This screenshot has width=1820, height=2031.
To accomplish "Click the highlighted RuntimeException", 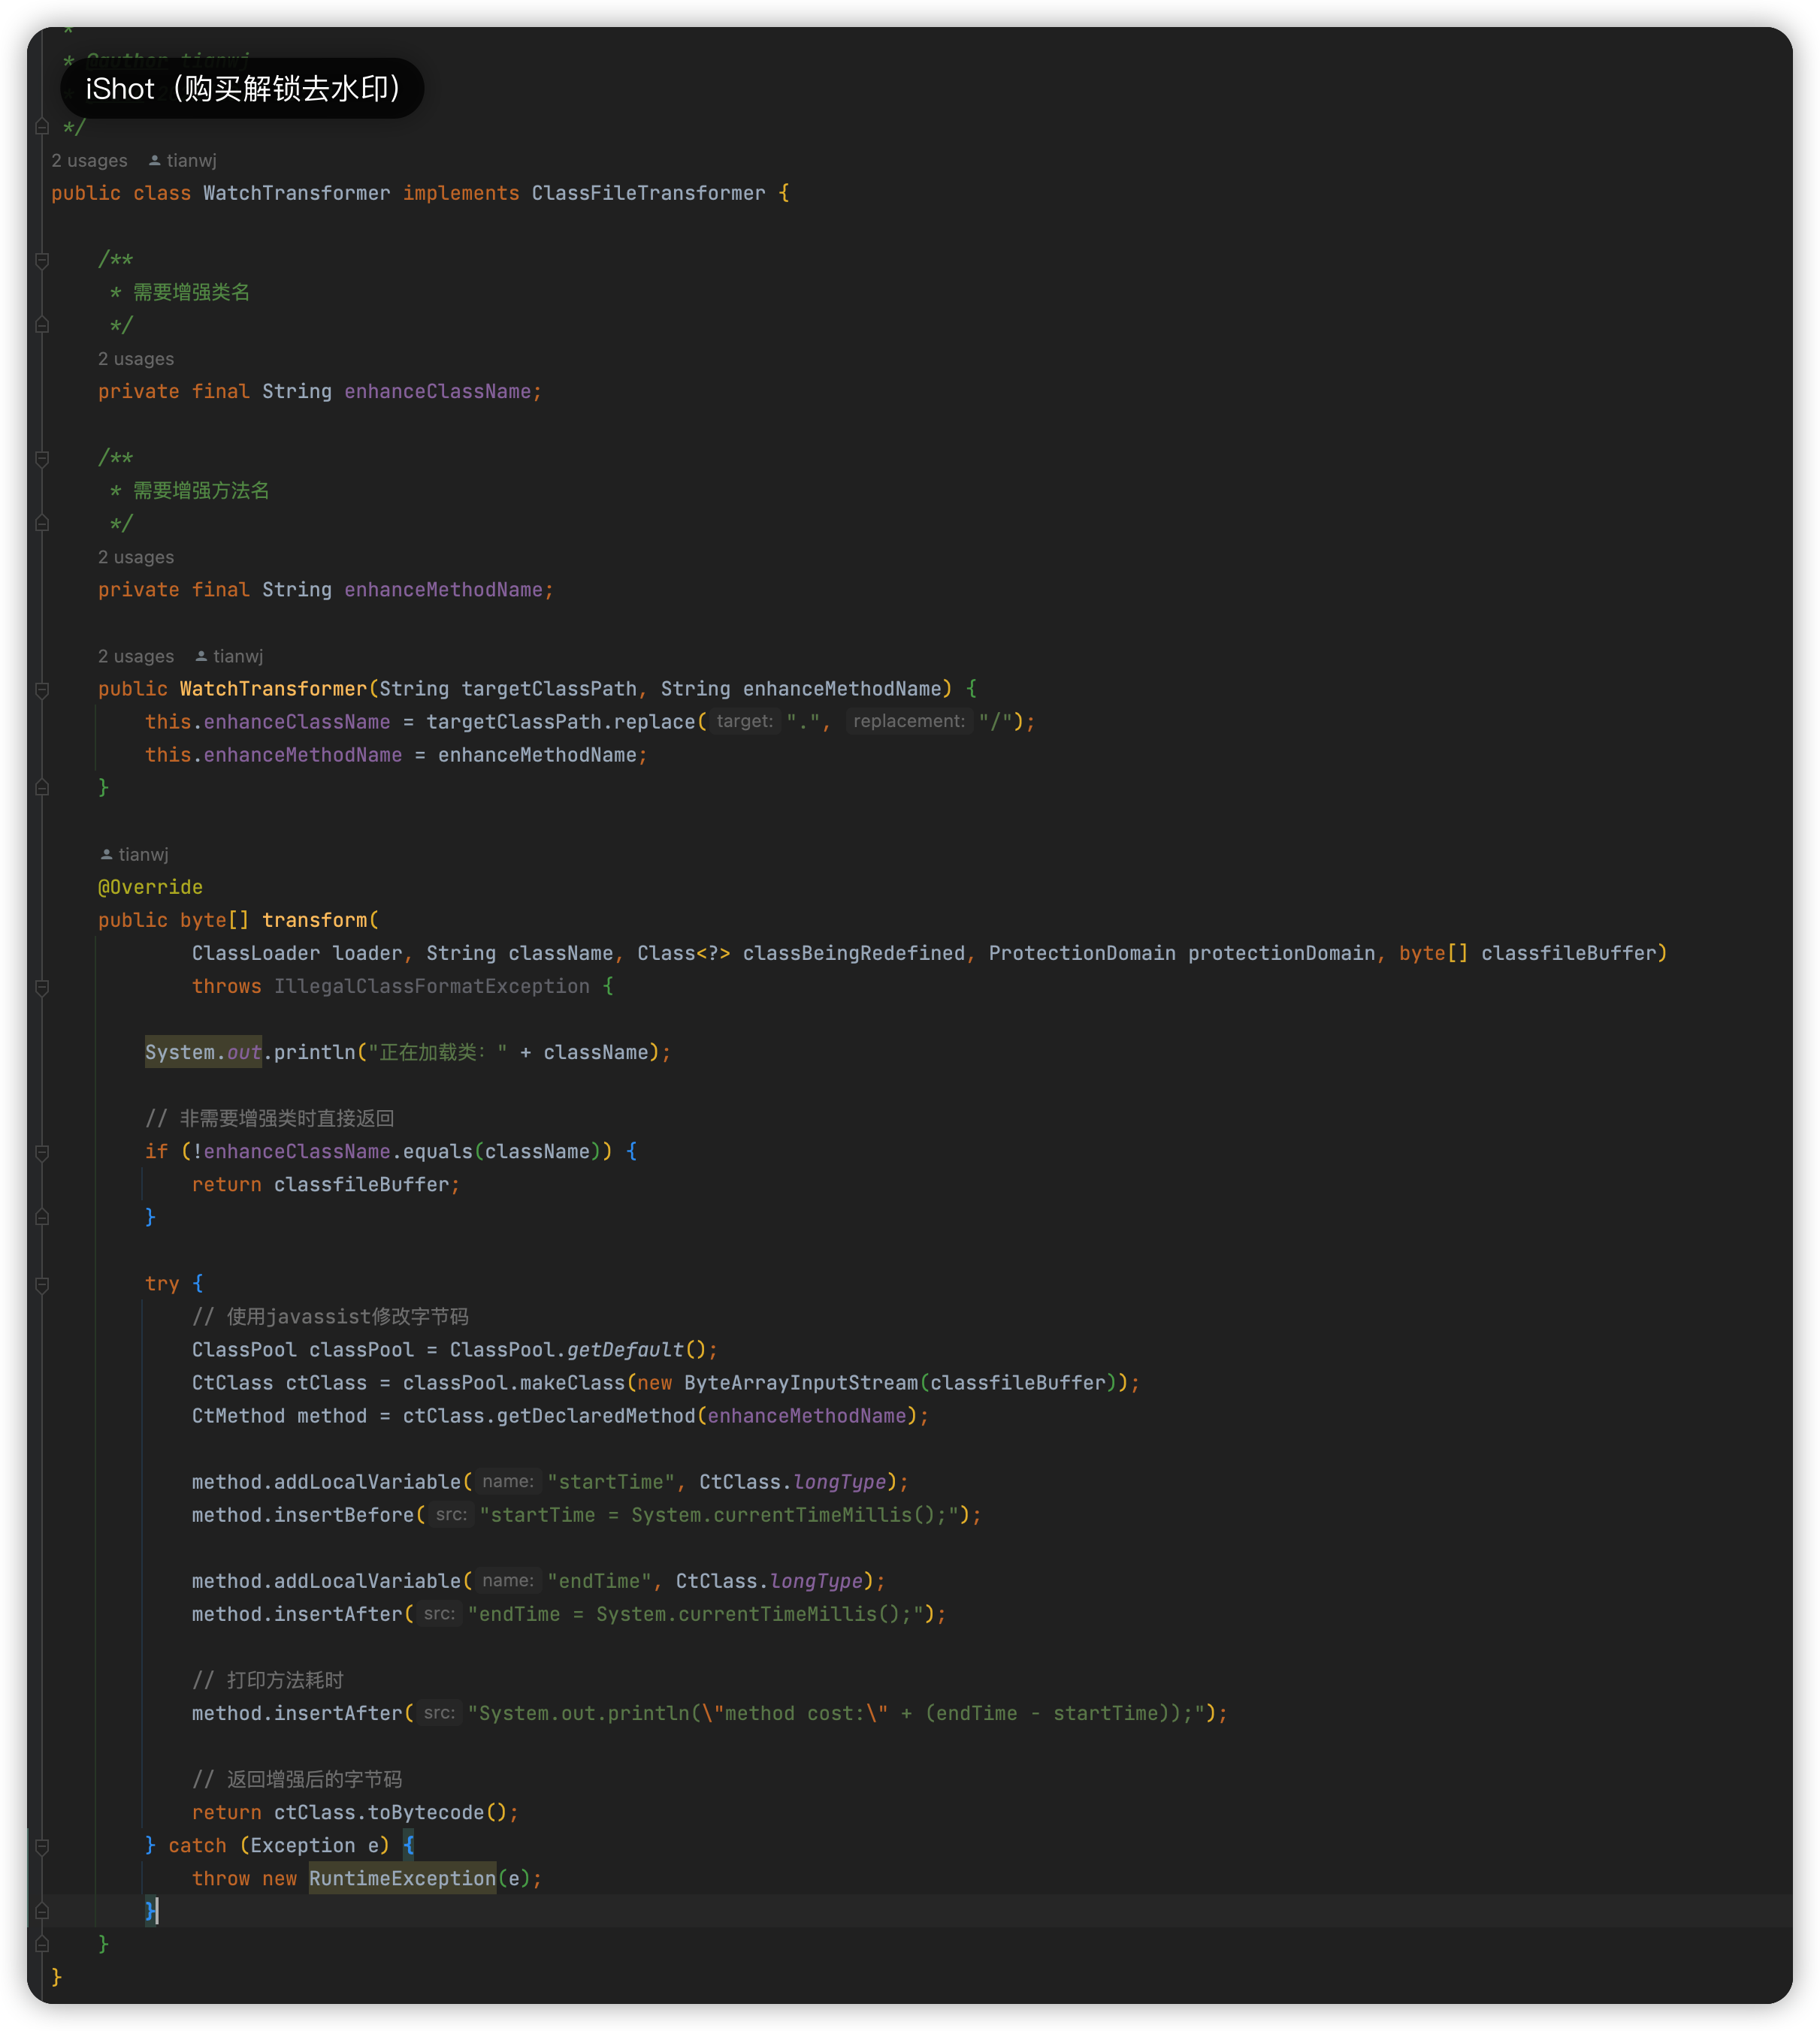I will click(402, 1879).
